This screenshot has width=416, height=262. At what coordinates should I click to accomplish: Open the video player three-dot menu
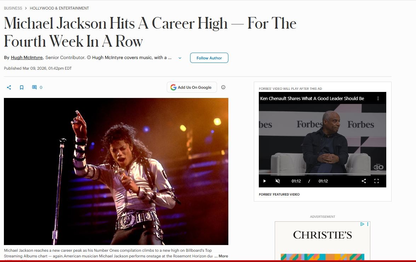click(378, 99)
